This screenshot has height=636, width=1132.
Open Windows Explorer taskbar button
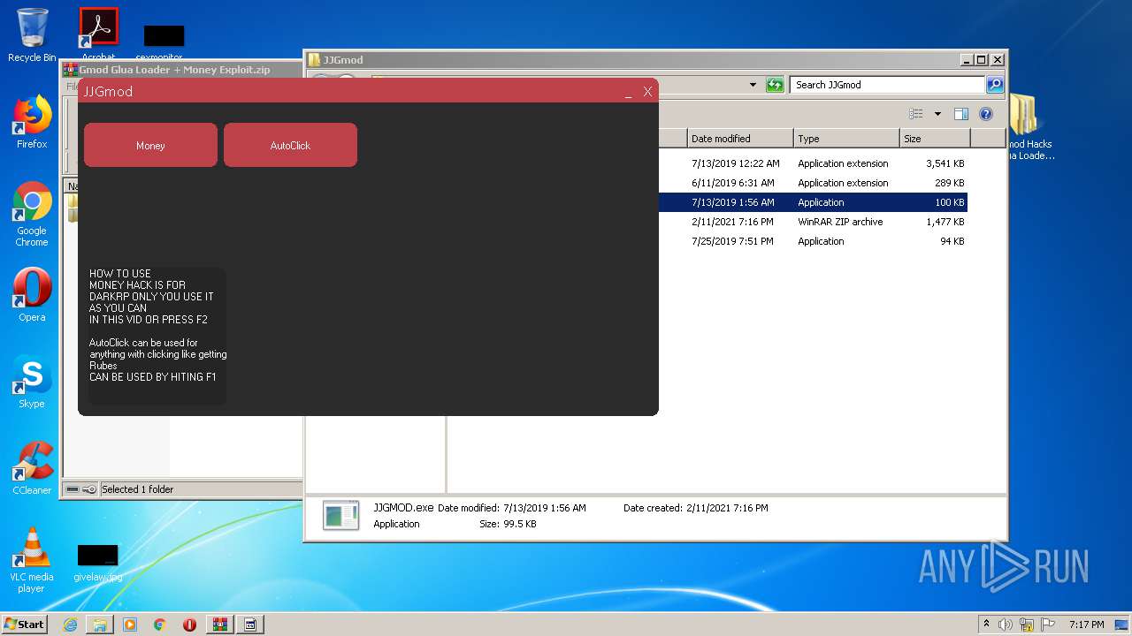tap(100, 625)
